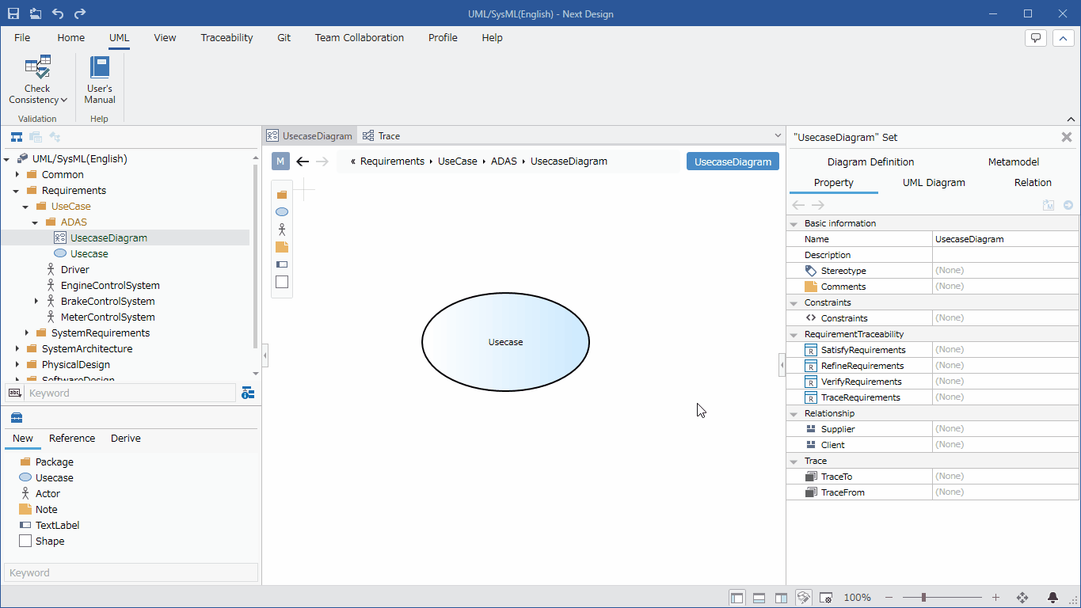Pick the Note tool in diagram palette
1081x608 pixels.
click(282, 247)
